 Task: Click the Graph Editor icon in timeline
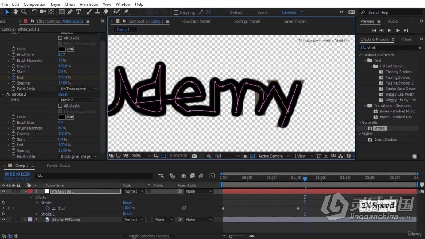pyautogui.click(x=212, y=176)
